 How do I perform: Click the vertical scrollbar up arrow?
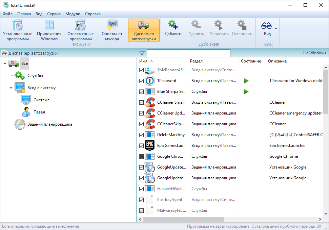(x=326, y=68)
